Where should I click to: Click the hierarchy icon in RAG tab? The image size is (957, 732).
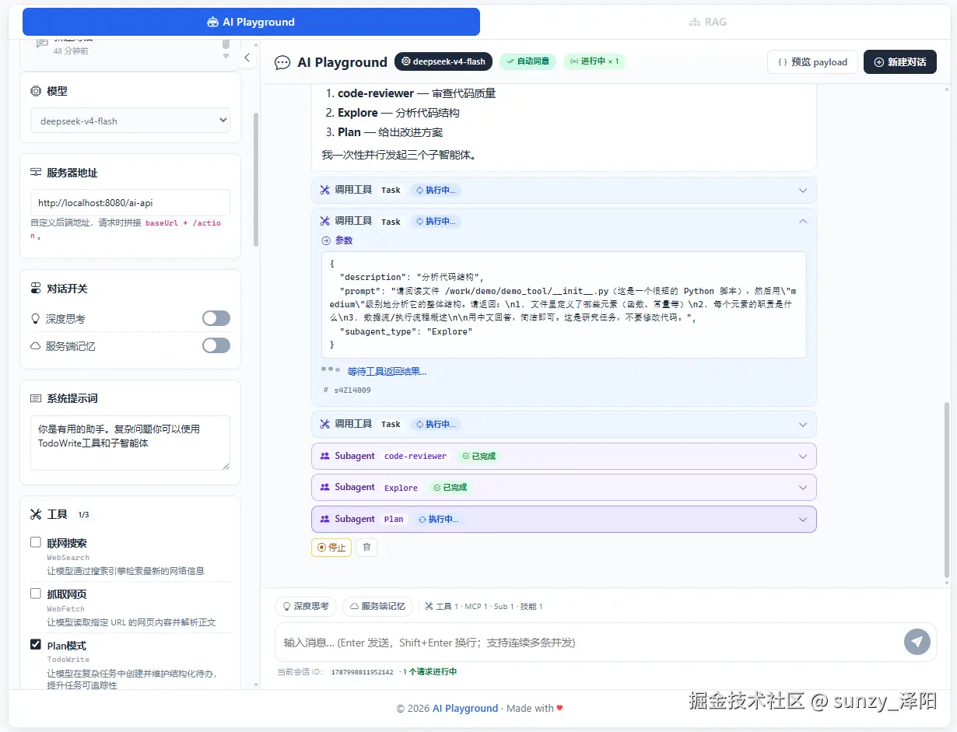pyautogui.click(x=694, y=22)
